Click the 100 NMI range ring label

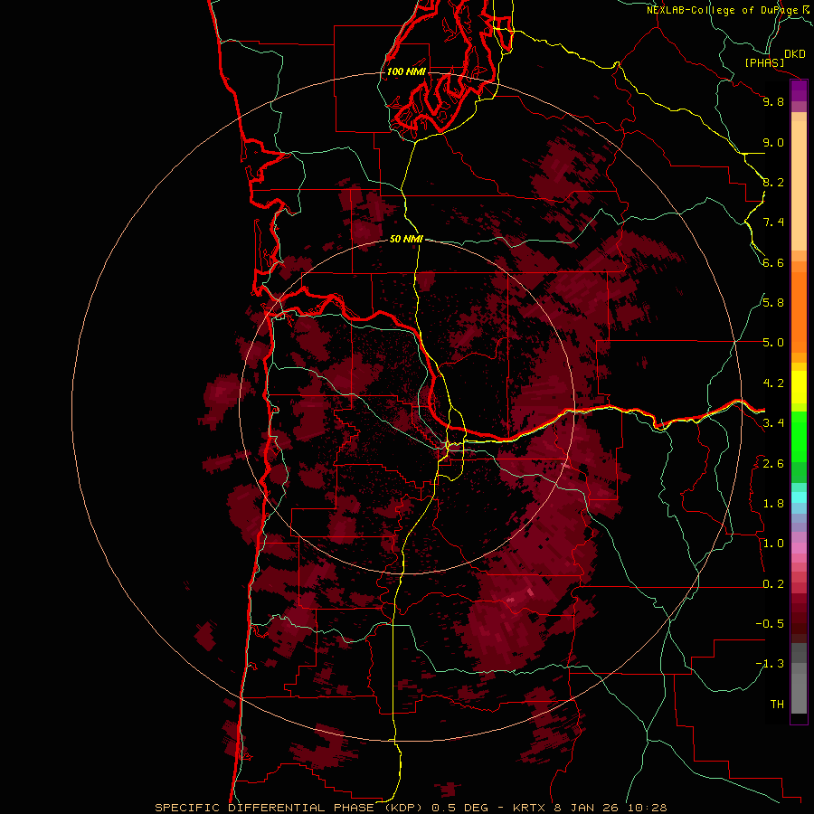[x=406, y=71]
